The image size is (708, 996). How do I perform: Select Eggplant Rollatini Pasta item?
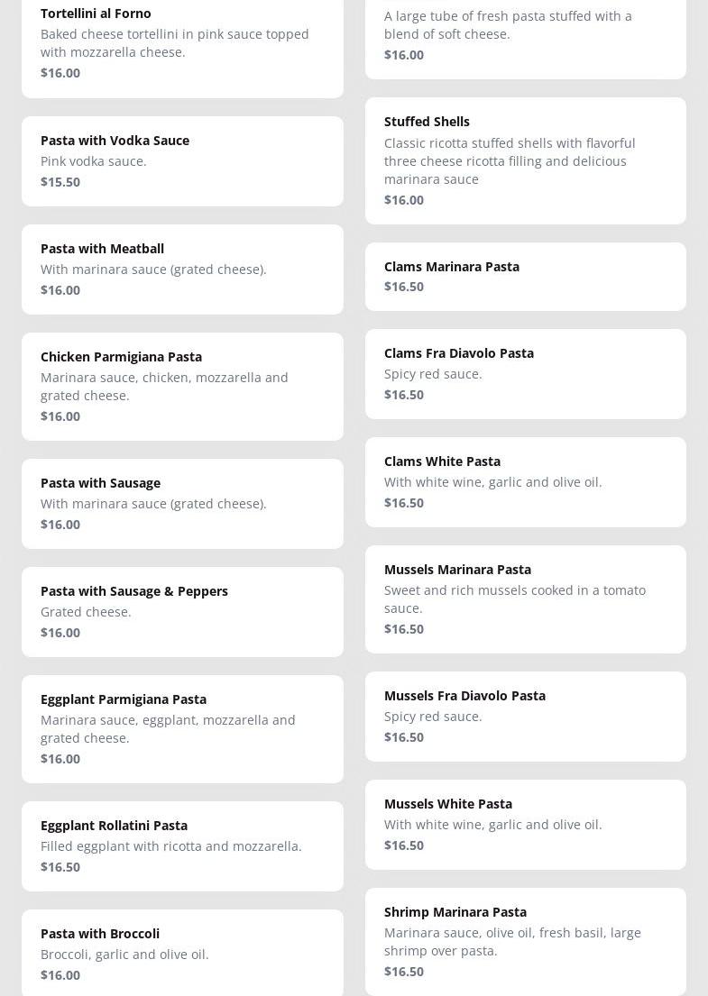pyautogui.click(x=182, y=845)
